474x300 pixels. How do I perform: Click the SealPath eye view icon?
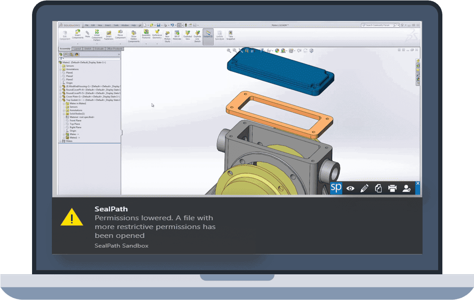(x=350, y=189)
